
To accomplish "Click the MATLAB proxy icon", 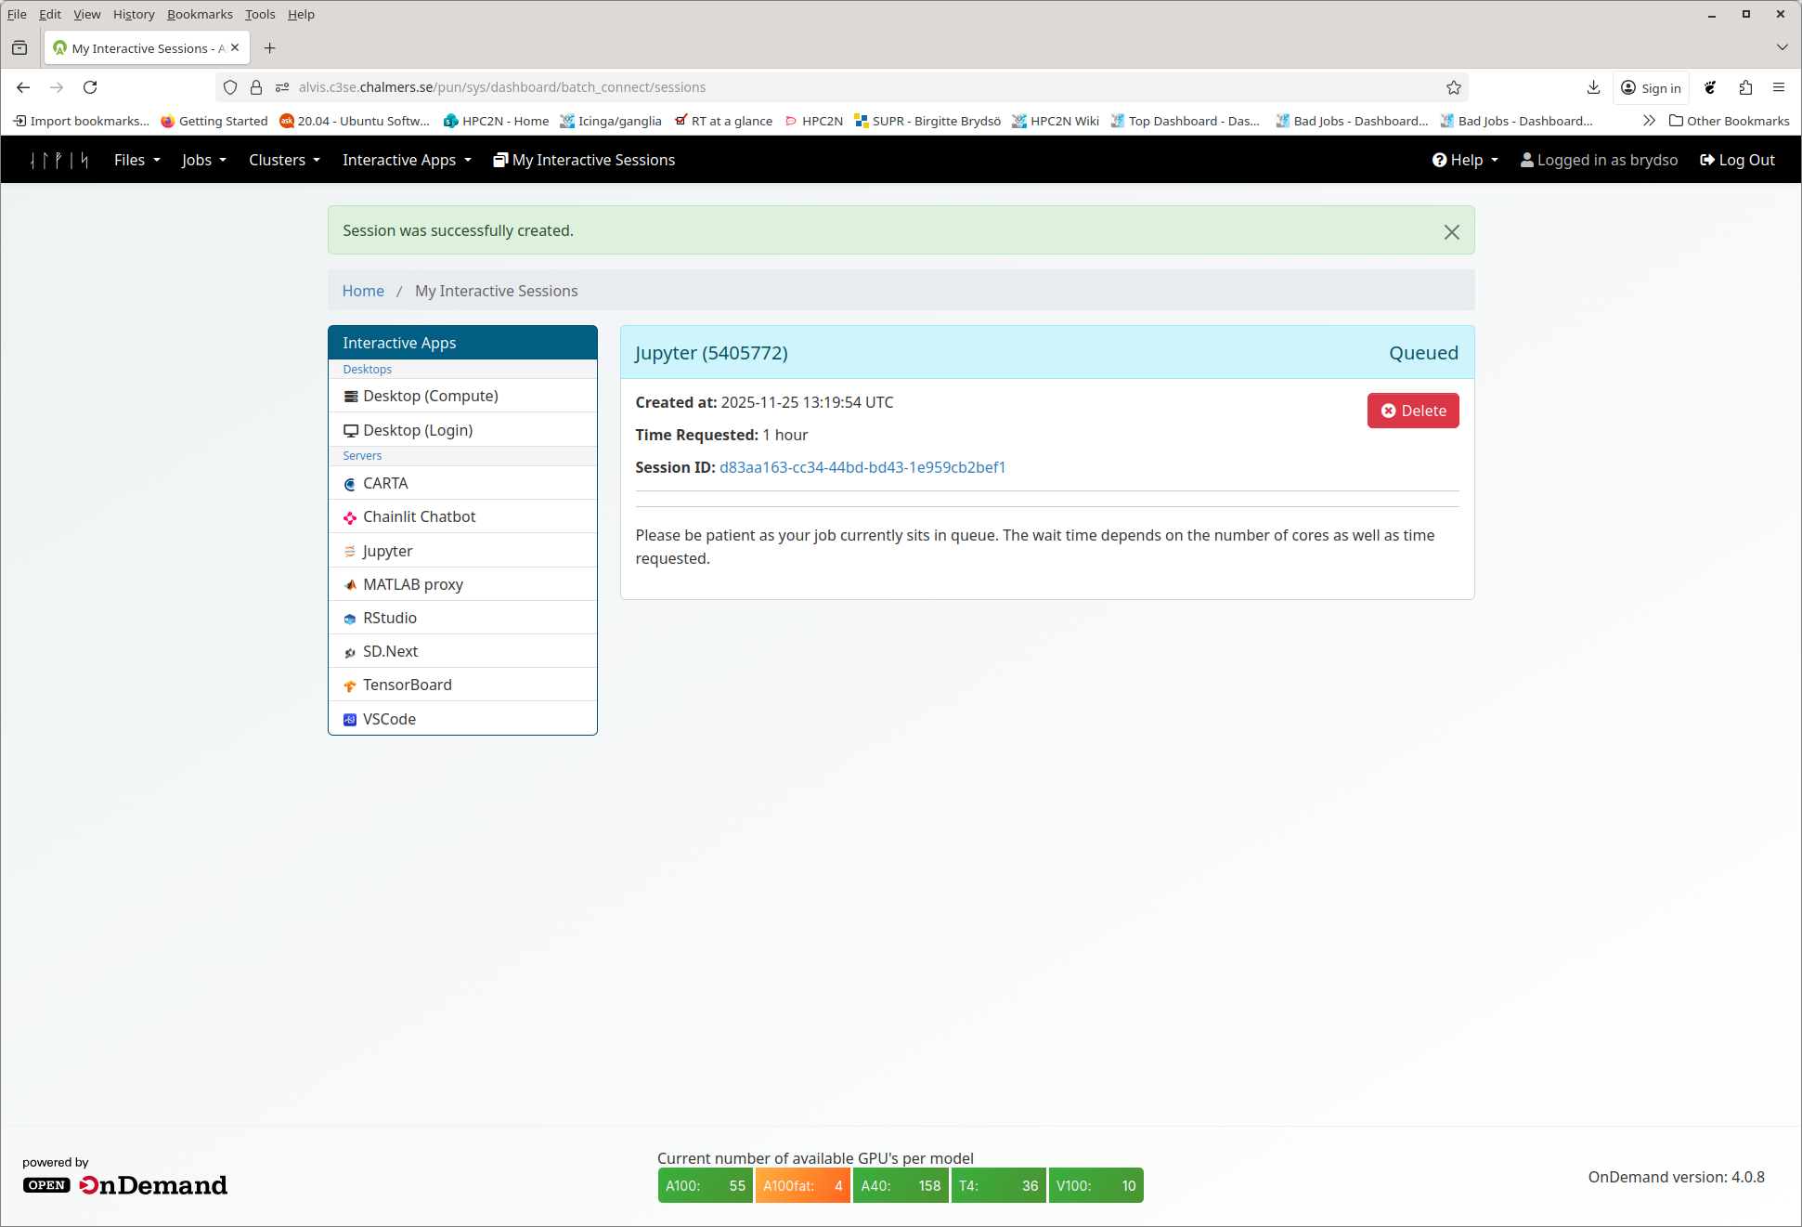I will 350,585.
